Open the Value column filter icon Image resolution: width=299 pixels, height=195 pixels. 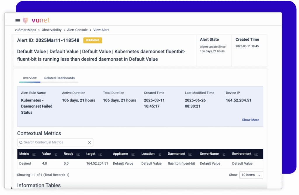tap(55, 154)
